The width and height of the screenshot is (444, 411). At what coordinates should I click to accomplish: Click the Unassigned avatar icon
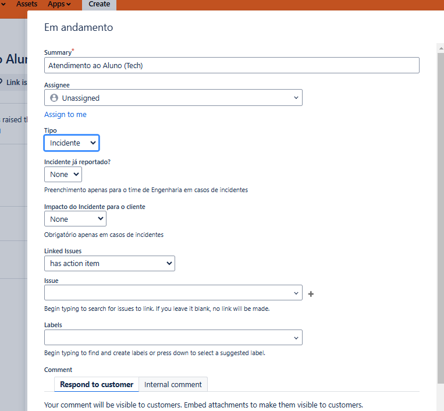[54, 98]
